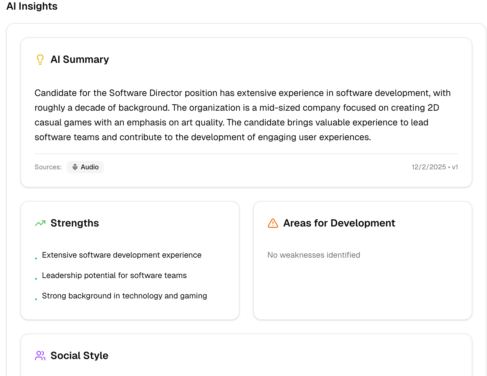This screenshot has height=376, width=487.
Task: Click the Areas for Development title
Action: pyautogui.click(x=339, y=223)
